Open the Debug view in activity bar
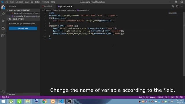The image size is (185, 104). pos(3,28)
